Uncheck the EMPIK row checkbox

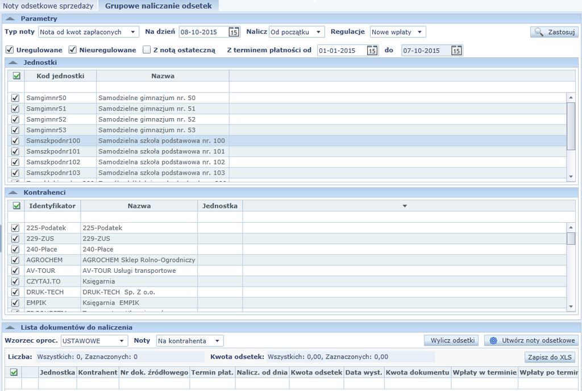click(15, 303)
